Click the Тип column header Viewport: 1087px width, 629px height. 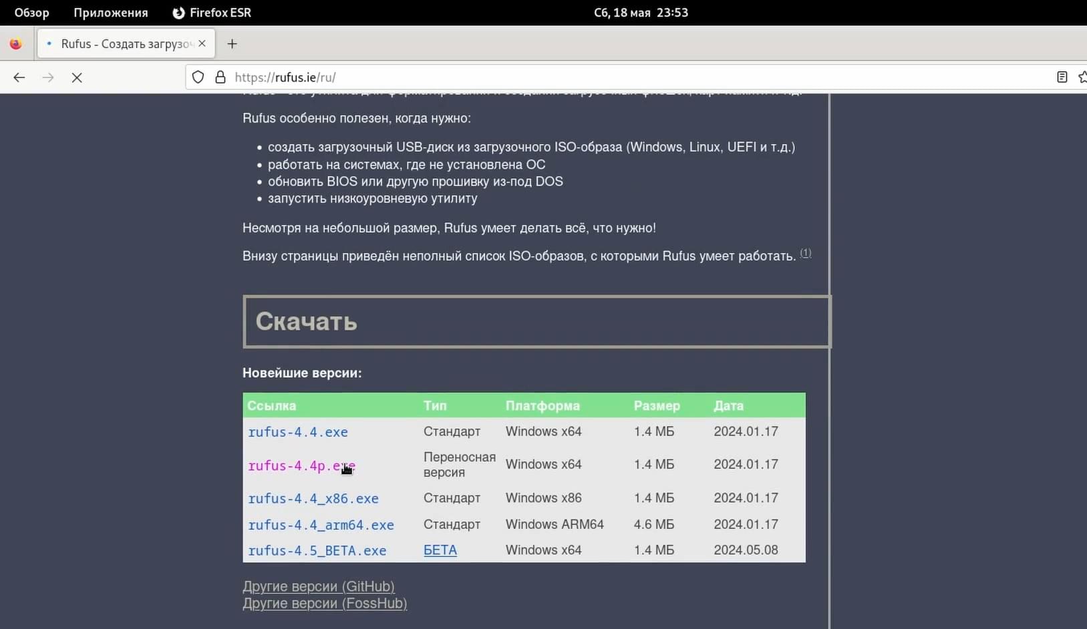435,405
